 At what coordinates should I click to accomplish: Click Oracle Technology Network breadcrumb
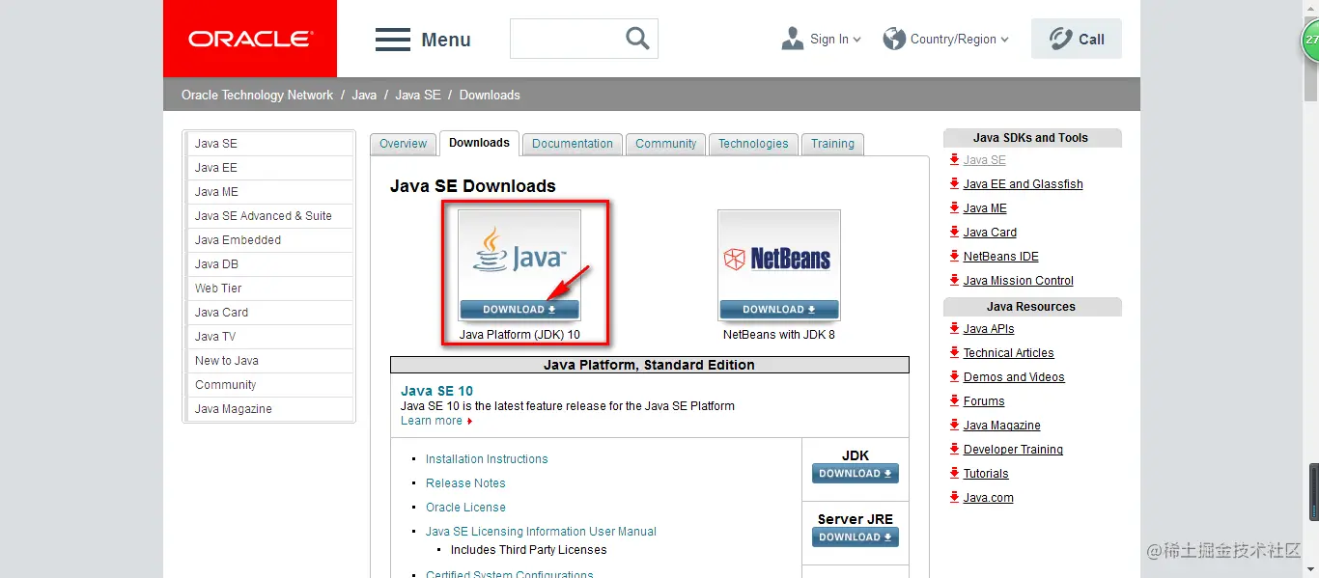[257, 95]
